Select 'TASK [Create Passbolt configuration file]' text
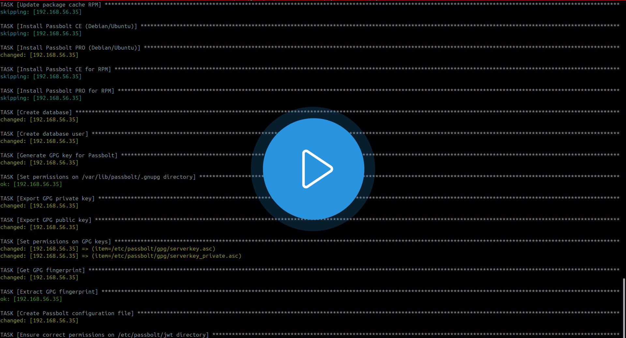 pos(67,313)
